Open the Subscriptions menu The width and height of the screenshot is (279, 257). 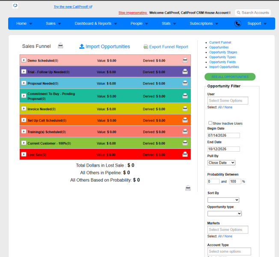click(204, 24)
